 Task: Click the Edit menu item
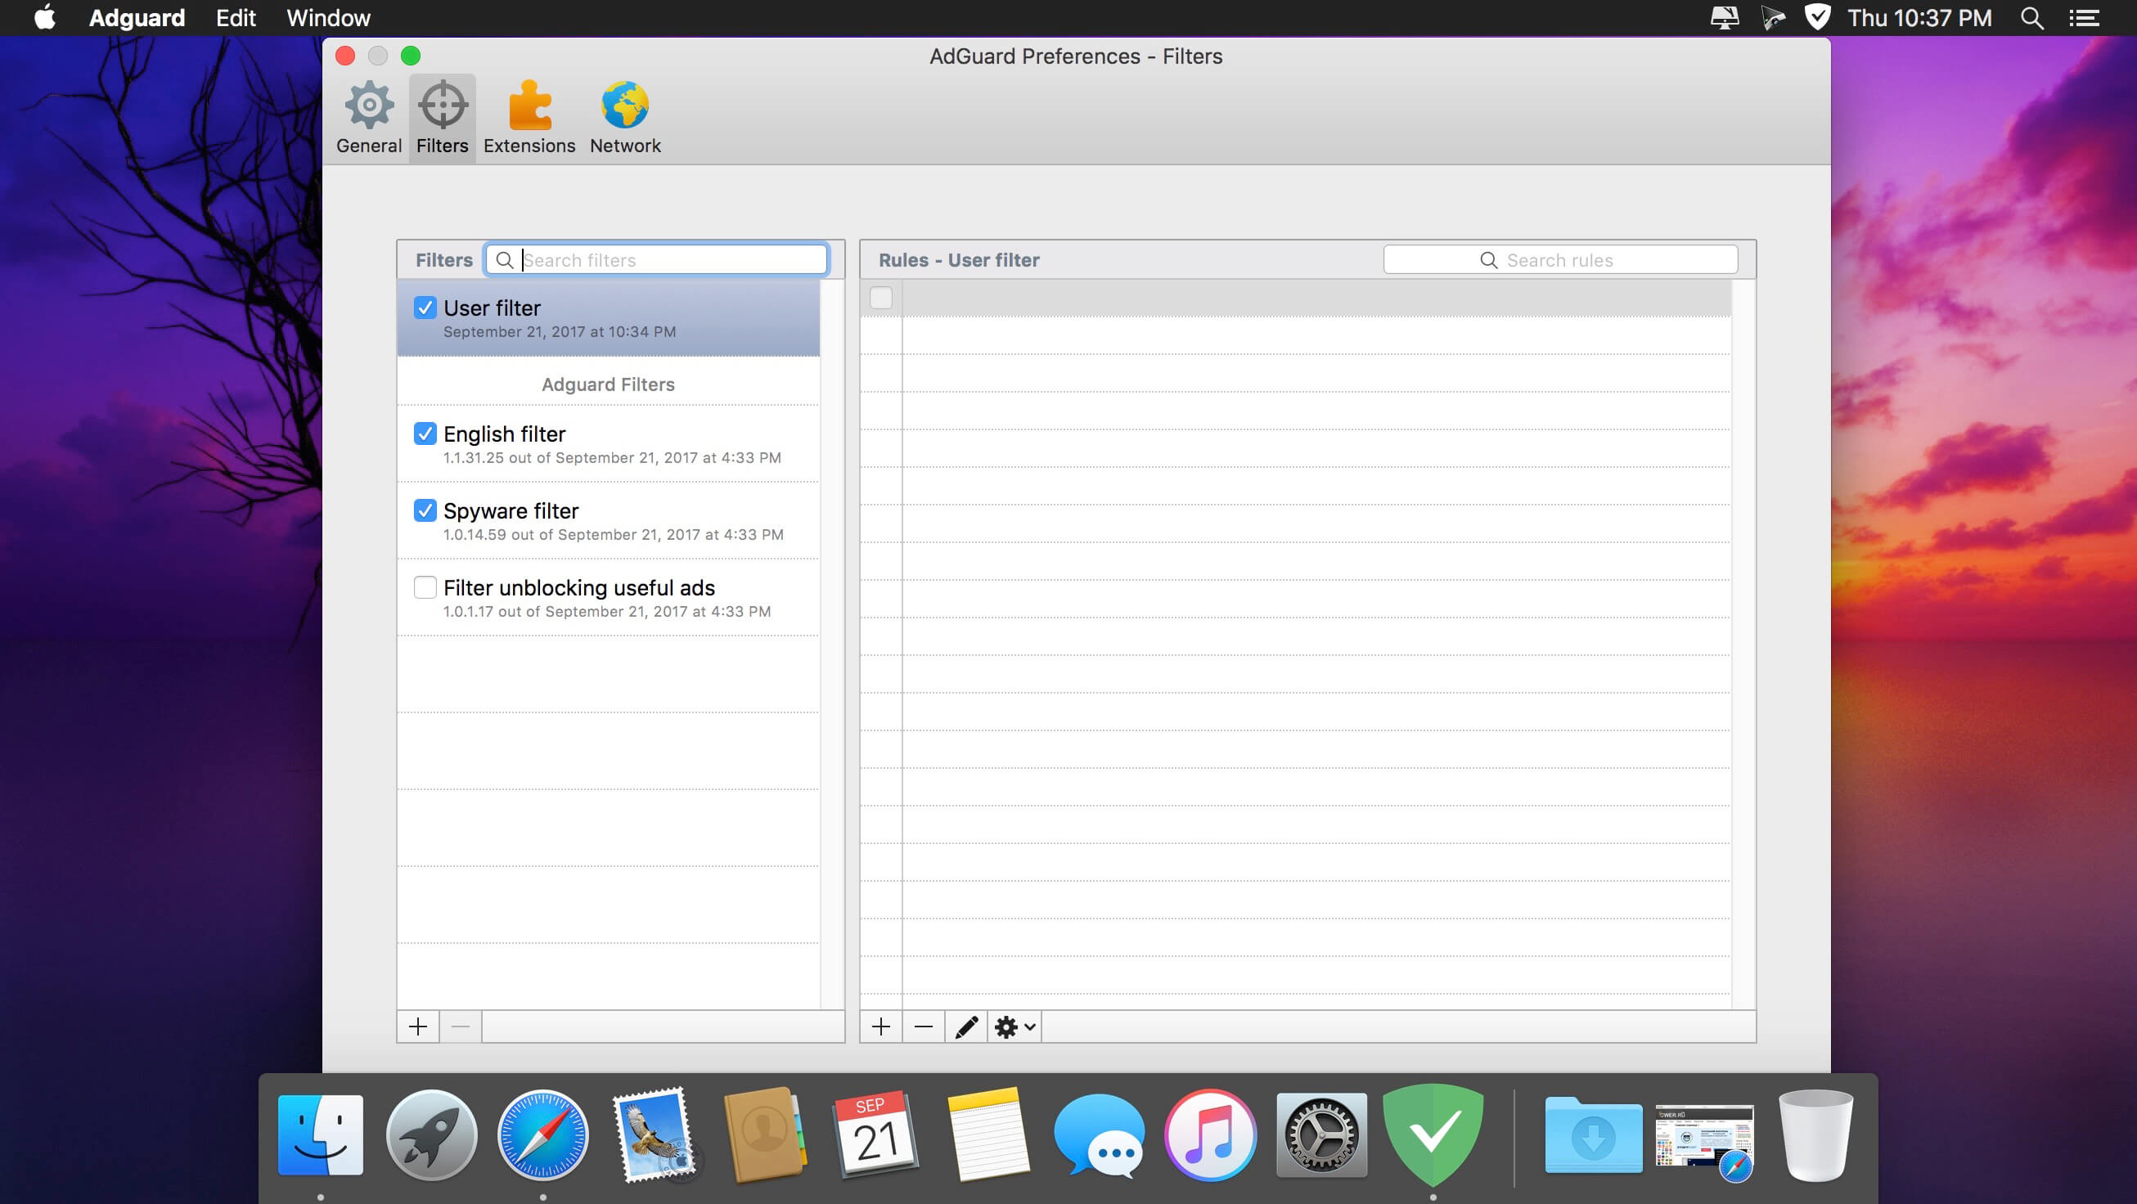[x=235, y=18]
